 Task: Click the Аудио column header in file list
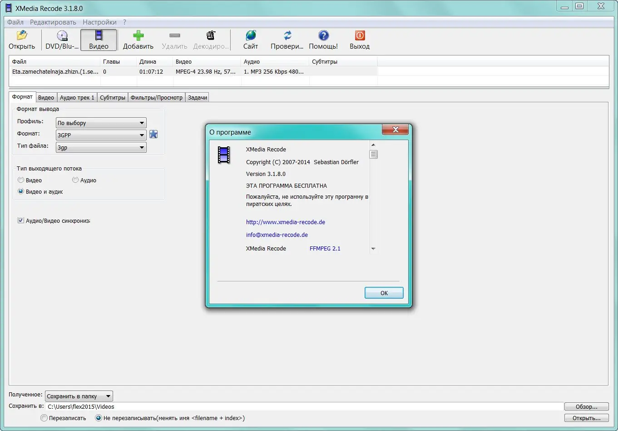275,61
